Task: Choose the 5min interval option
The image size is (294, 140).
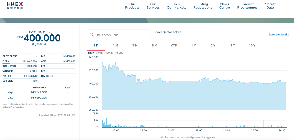Action: click(99, 53)
